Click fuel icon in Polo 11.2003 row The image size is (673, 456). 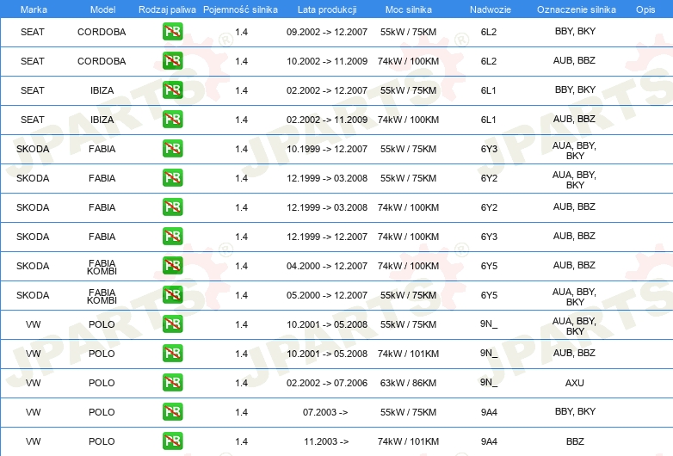[x=172, y=441]
